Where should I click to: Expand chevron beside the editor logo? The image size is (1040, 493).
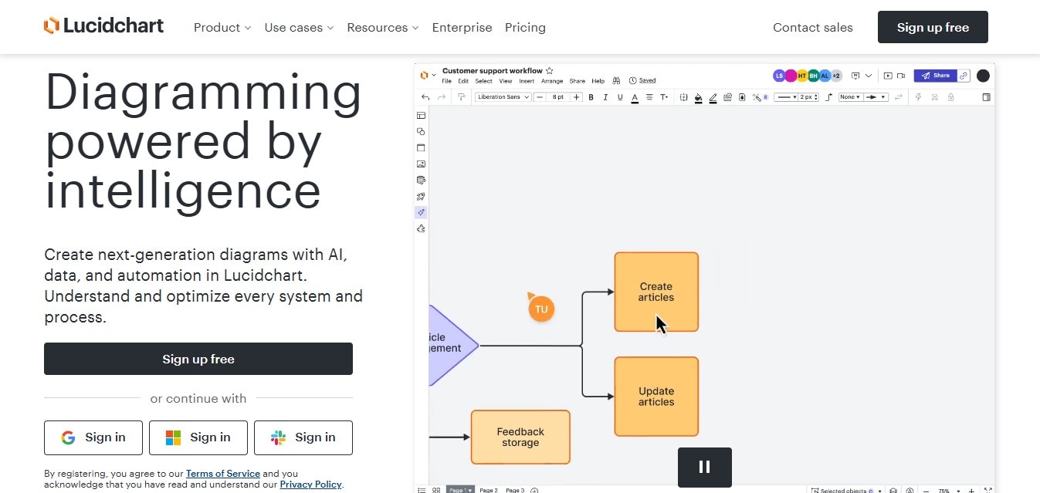click(x=434, y=75)
